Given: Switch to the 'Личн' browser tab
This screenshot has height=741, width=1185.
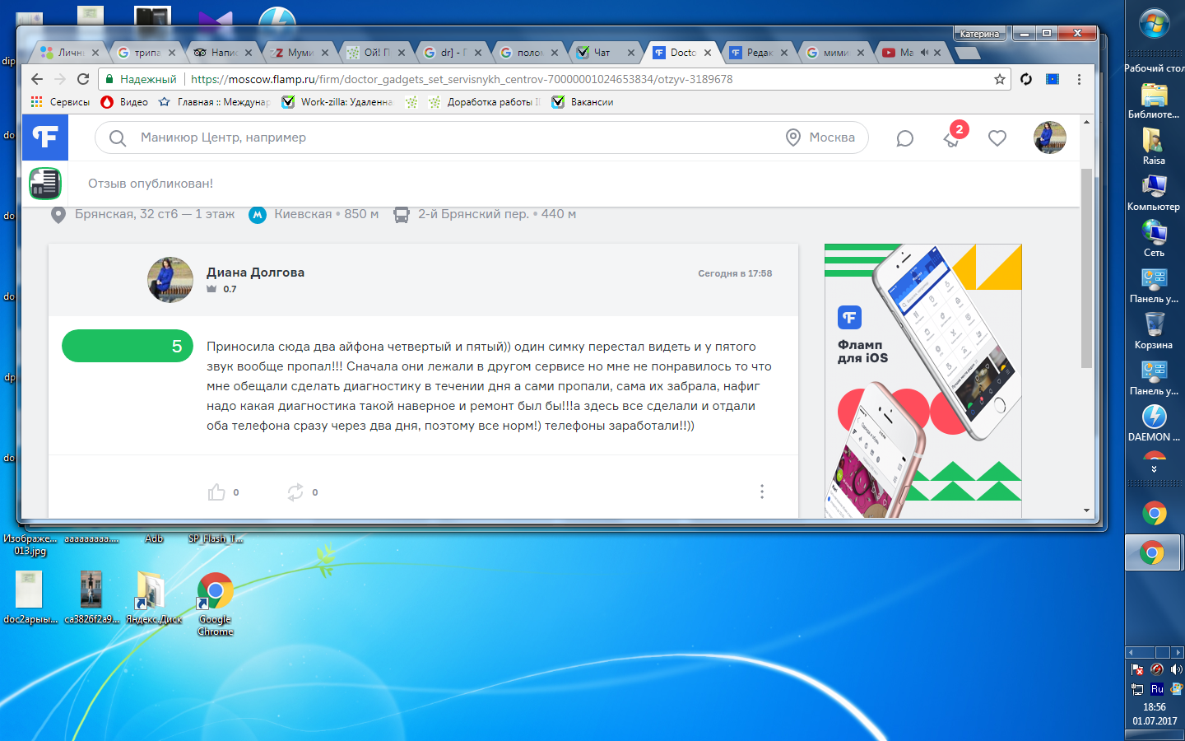Looking at the screenshot, I should tap(70, 52).
